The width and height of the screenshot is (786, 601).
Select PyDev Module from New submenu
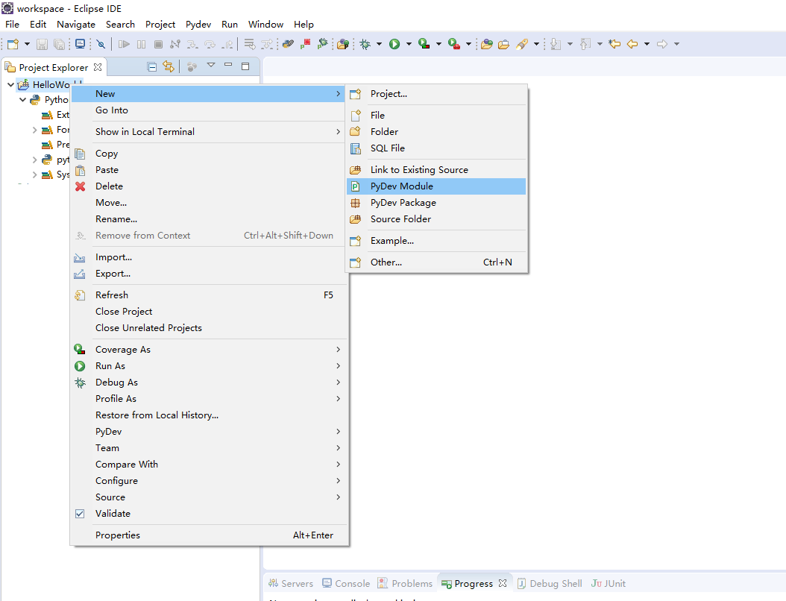436,186
